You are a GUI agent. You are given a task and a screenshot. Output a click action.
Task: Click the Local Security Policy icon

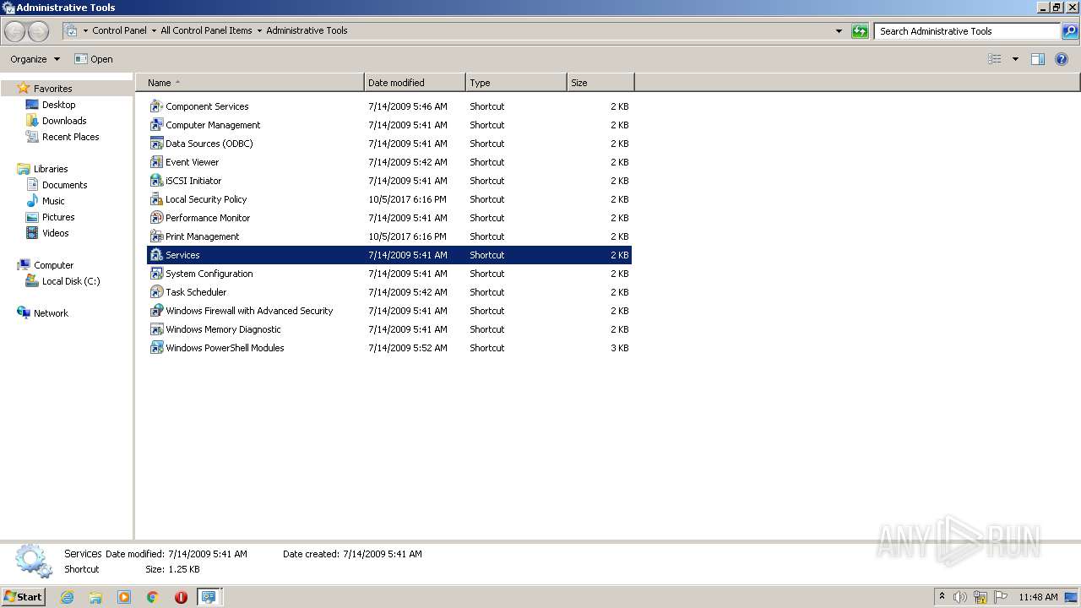(x=156, y=199)
